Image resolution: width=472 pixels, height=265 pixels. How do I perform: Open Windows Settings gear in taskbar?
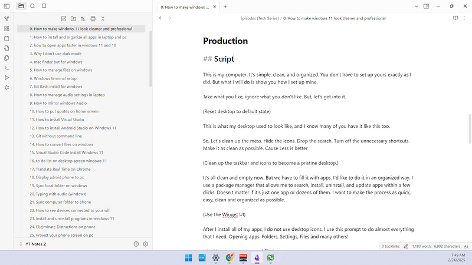click(216, 258)
